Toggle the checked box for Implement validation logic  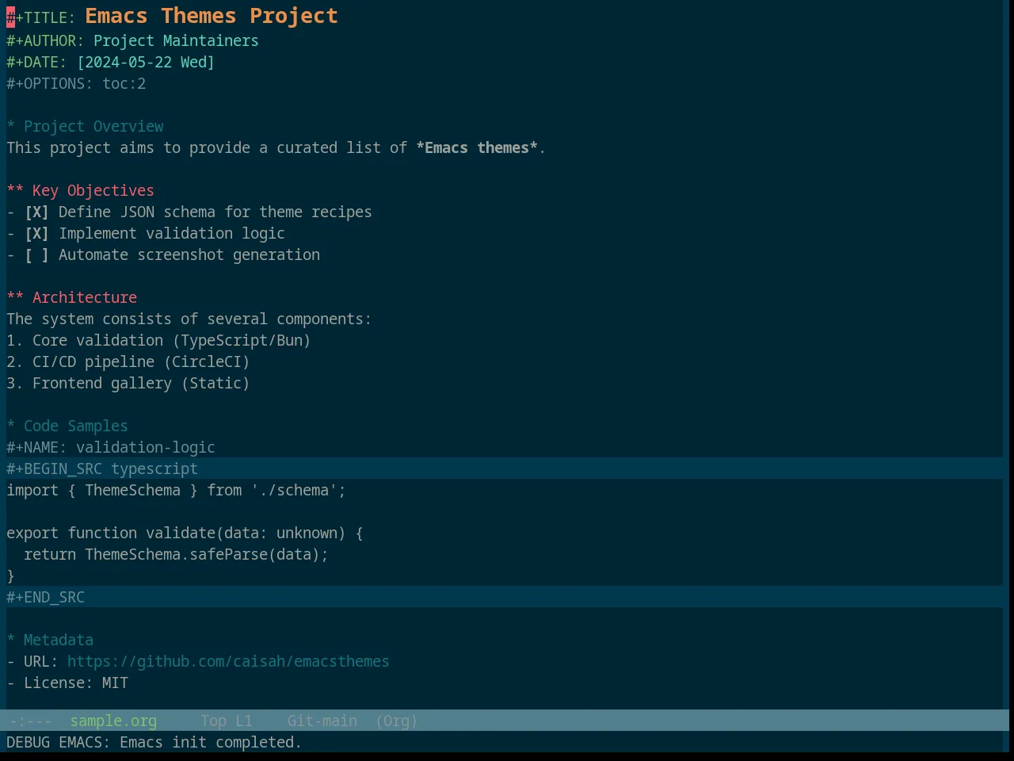(x=36, y=234)
